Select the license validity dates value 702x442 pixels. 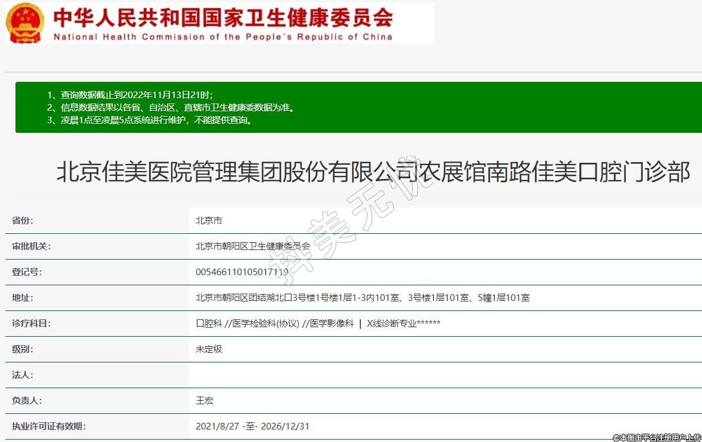pos(252,426)
